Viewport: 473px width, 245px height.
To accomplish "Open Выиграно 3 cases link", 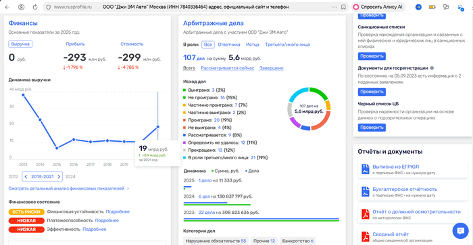I will tap(213, 90).
